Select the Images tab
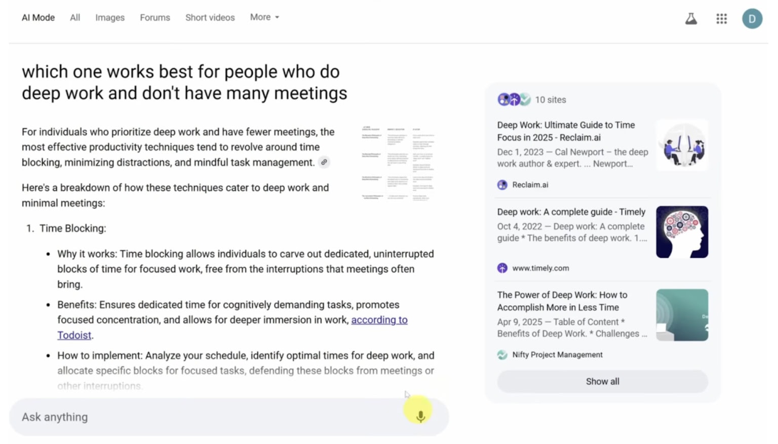The height and width of the screenshot is (444, 778). [x=110, y=18]
